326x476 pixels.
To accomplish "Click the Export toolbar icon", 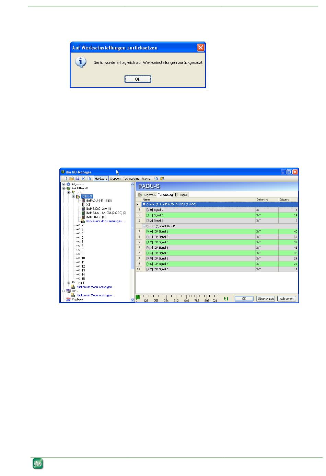I will [89, 179].
